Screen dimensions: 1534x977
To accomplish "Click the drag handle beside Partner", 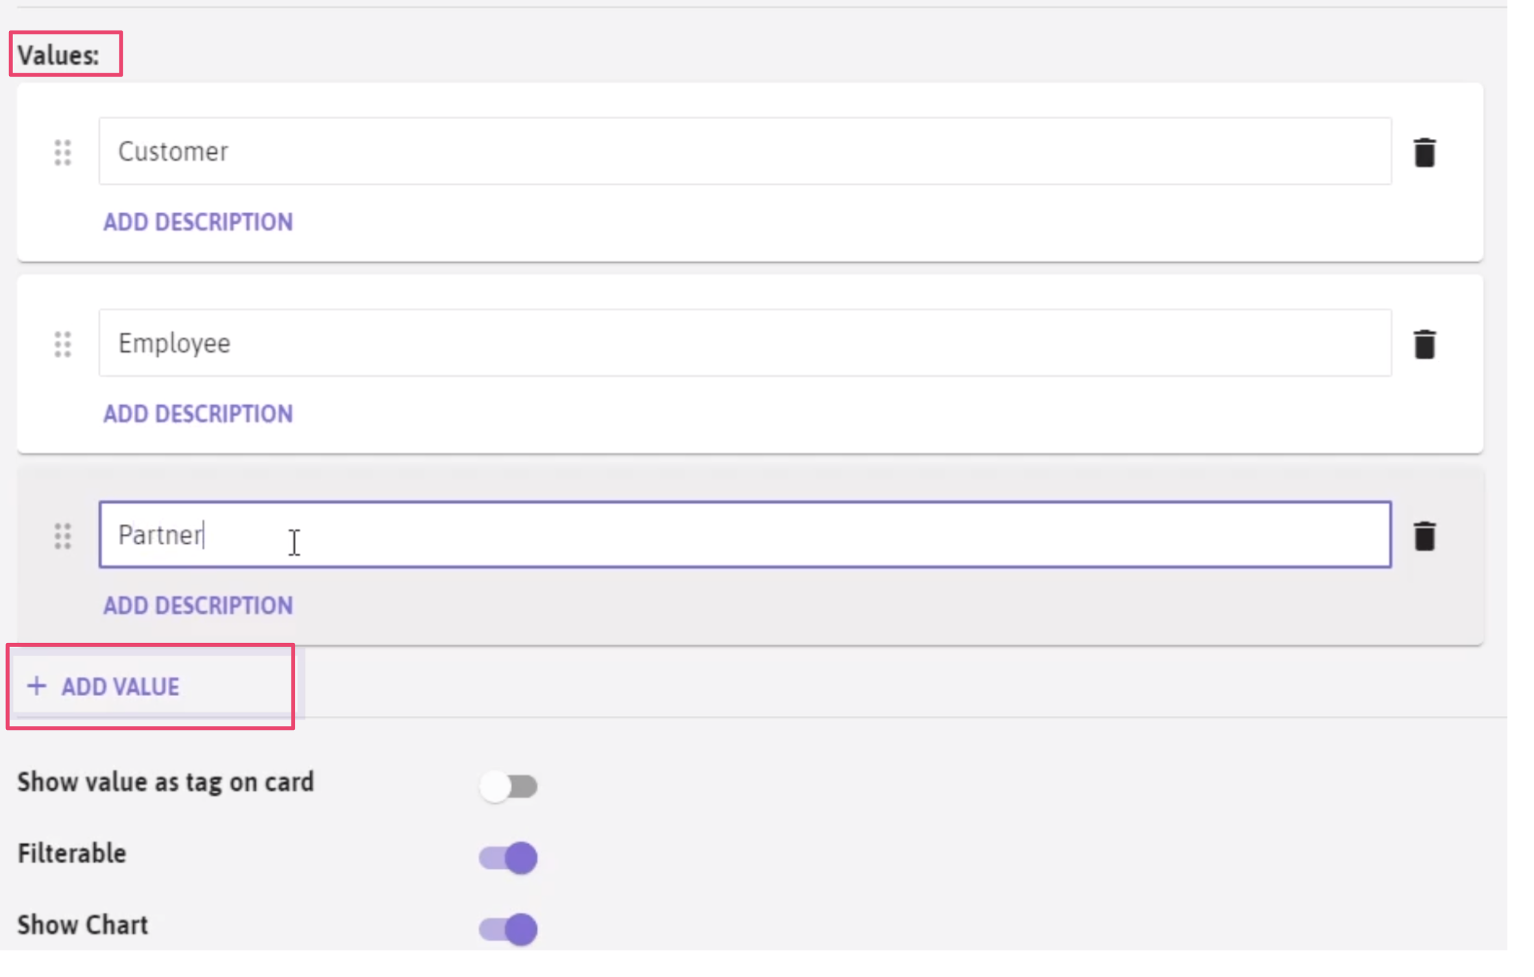I will [63, 537].
